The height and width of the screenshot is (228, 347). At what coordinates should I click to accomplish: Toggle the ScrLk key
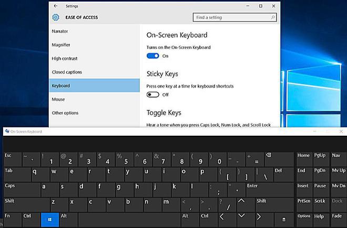coord(321,204)
